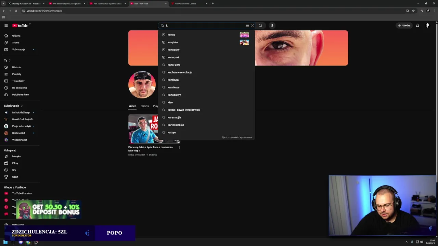Screen dimensions: 438x246
Task: Click the address bar URL youtube.com/@Damianiwanczuk
Action: pos(44,11)
